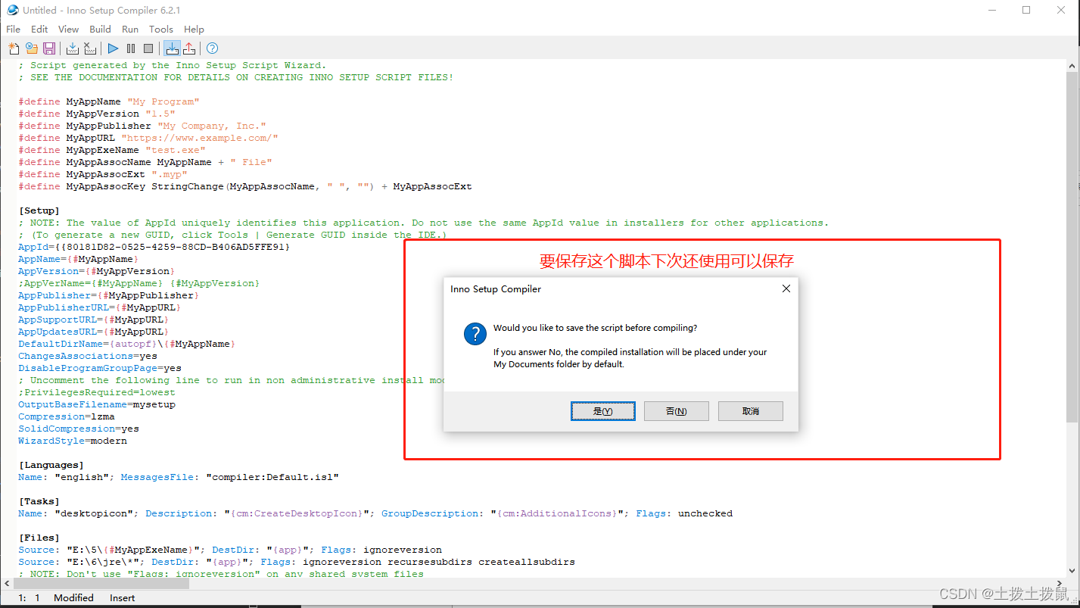Open the View menu
The width and height of the screenshot is (1080, 608).
[68, 29]
